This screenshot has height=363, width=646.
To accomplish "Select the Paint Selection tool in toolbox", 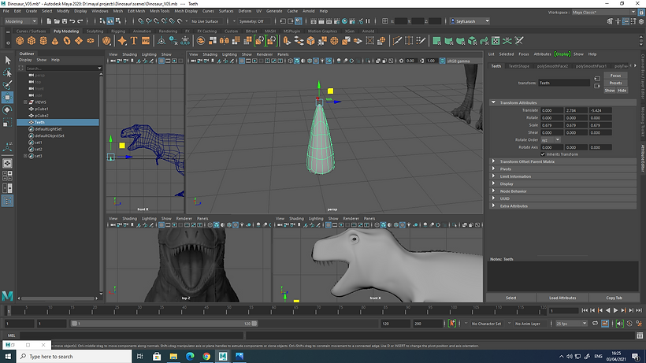I will tap(7, 85).
